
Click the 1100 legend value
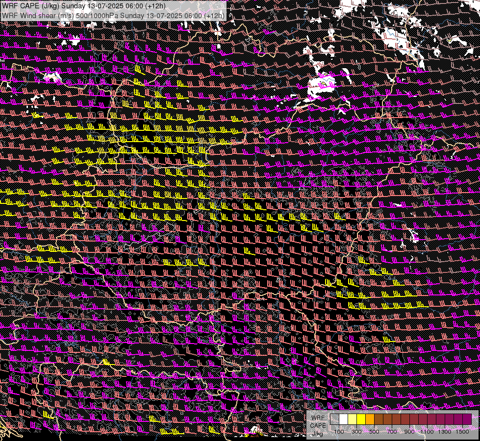coord(427,432)
